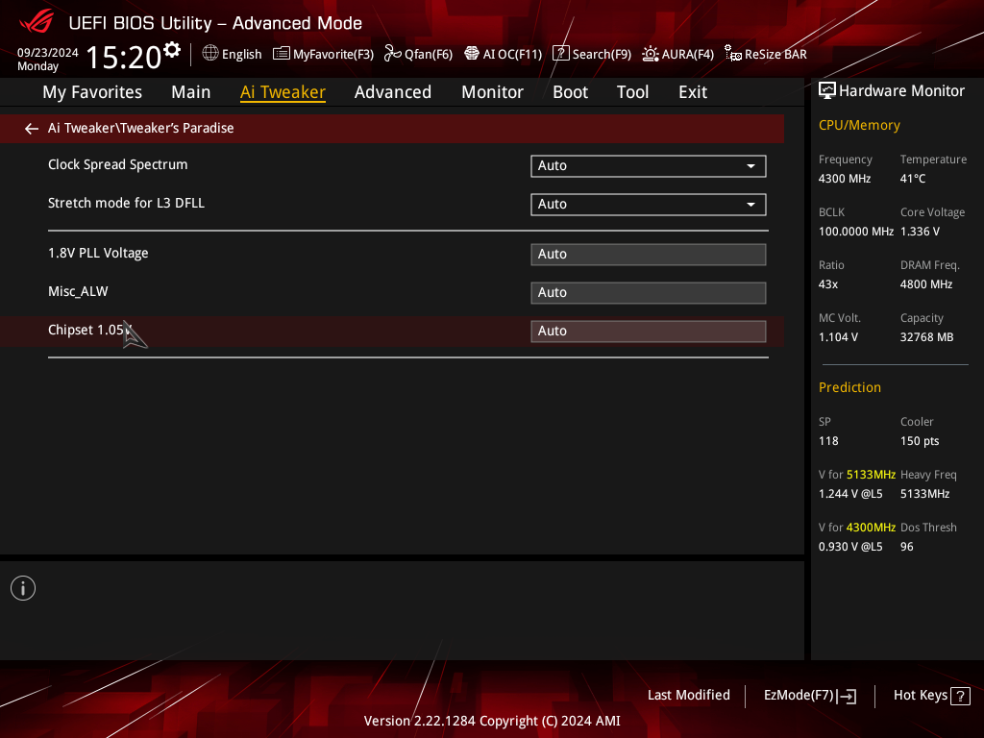
Task: Open the Tool tab
Action: (x=632, y=92)
